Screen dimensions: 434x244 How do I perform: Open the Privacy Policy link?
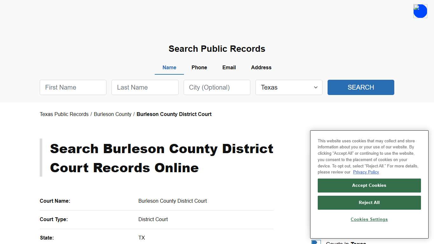366,172
